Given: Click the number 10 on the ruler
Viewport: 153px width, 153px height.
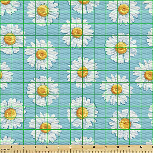Looking at the screenshot, I should click(118, 147).
